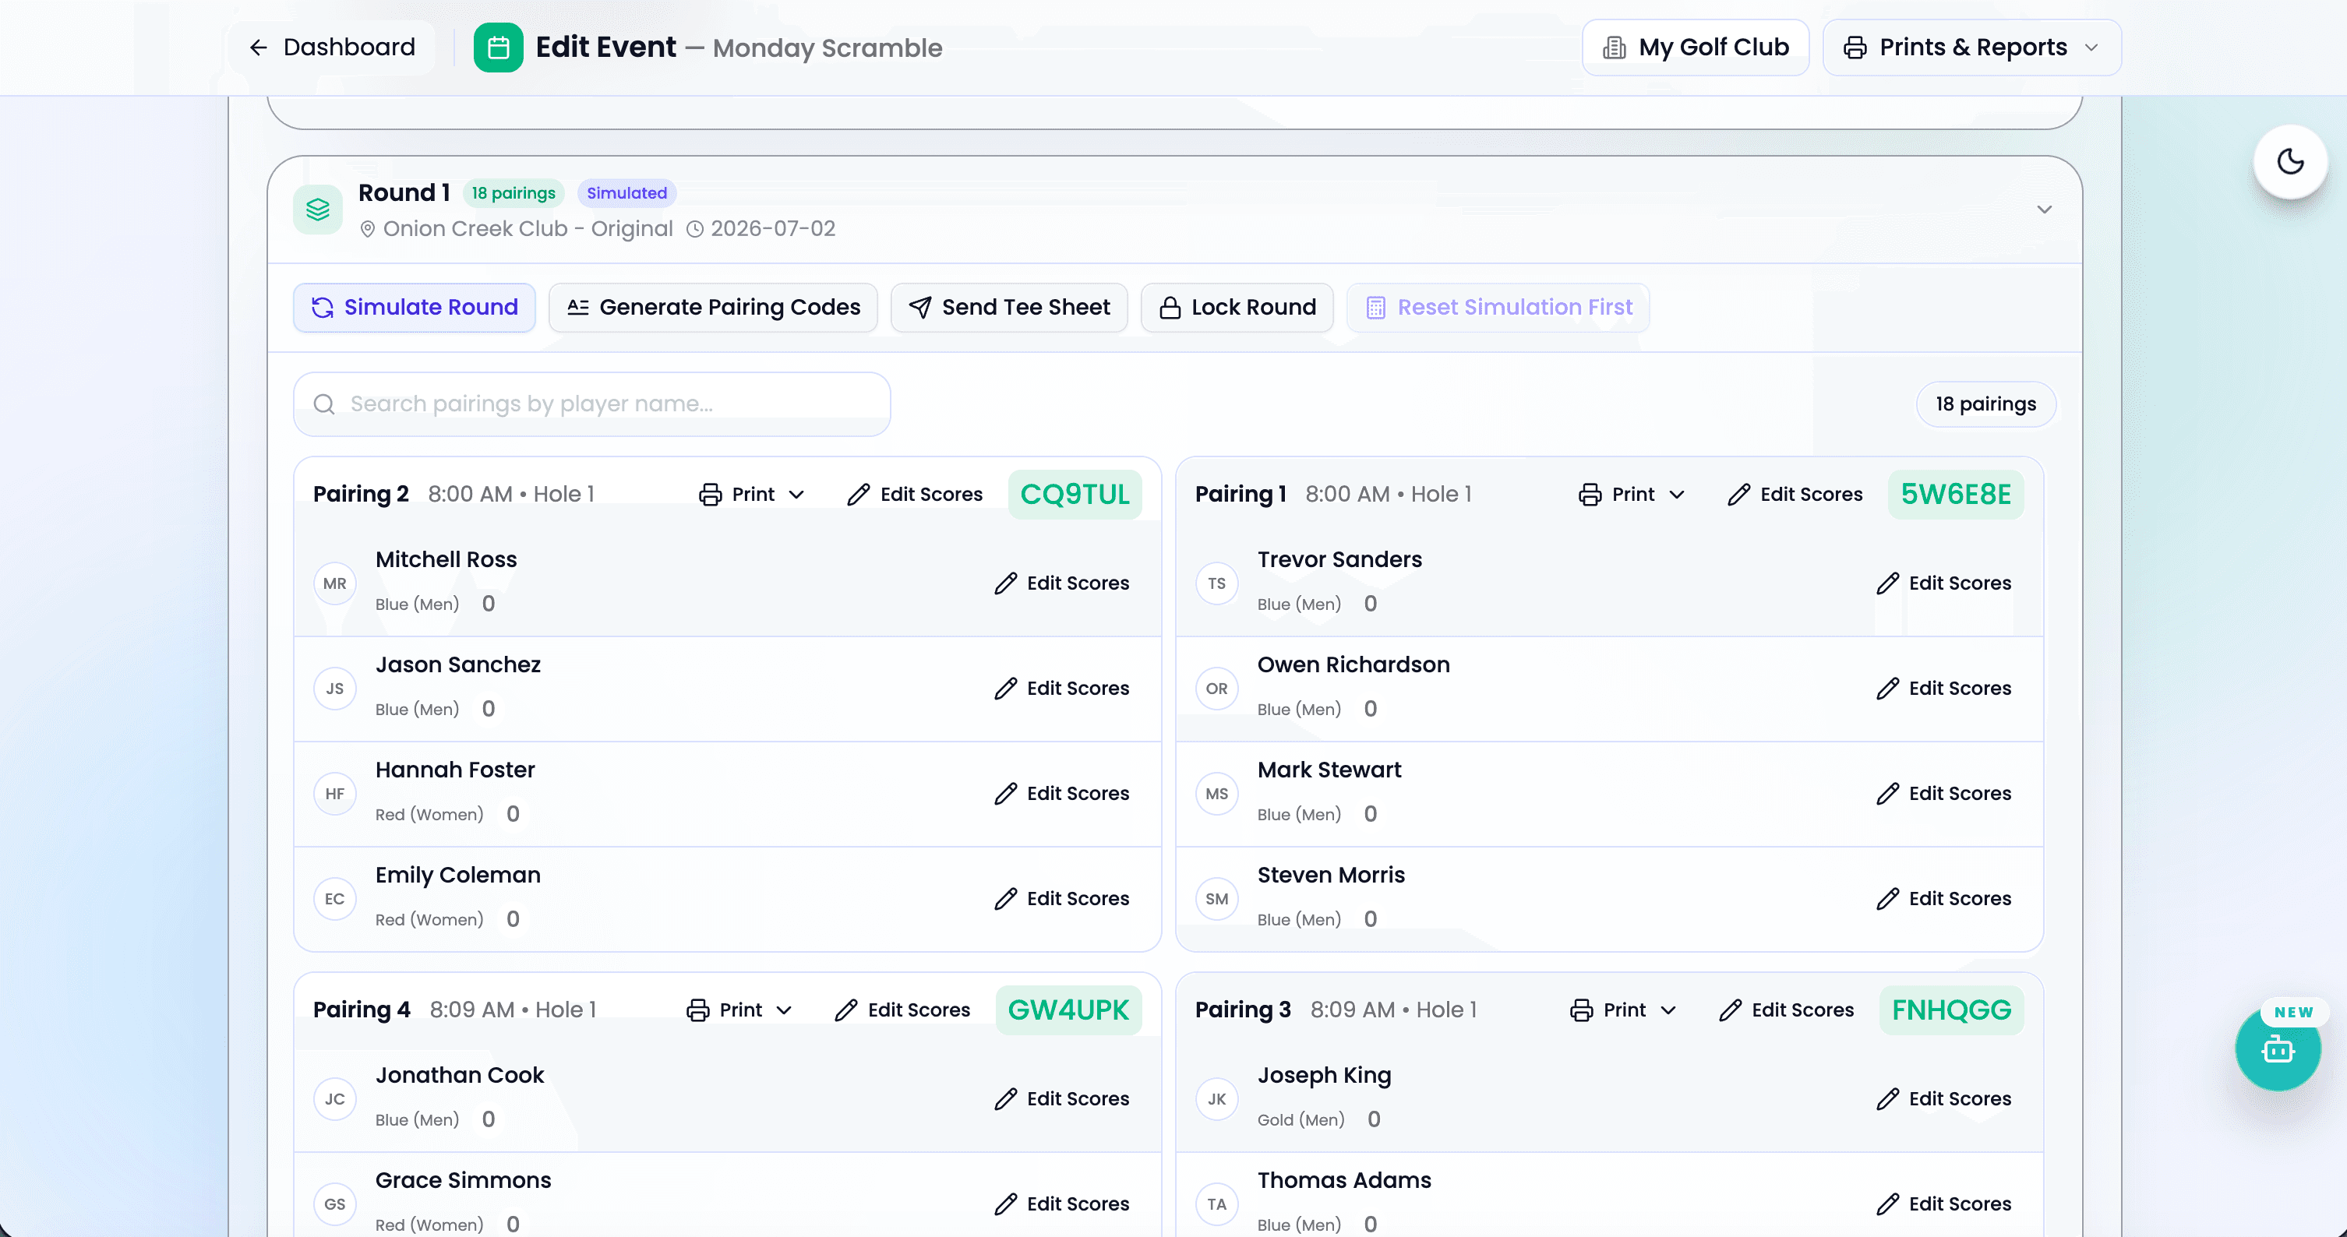Image resolution: width=2347 pixels, height=1237 pixels.
Task: Click the TS avatar for Trevor Sanders
Action: point(1217,583)
